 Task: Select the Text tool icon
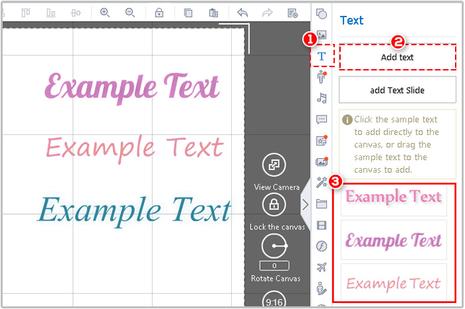[x=322, y=56]
